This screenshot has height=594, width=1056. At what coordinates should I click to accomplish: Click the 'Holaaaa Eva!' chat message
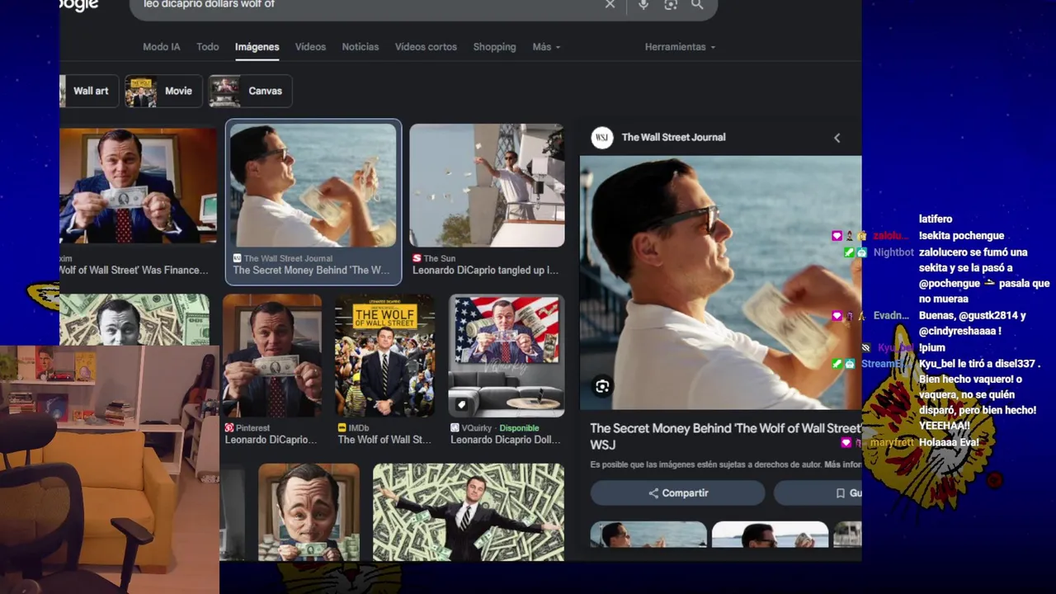coord(949,442)
